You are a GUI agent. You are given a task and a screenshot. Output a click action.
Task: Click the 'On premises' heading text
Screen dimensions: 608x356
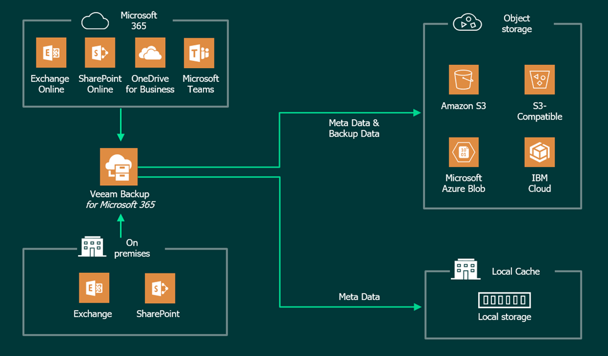click(x=132, y=248)
